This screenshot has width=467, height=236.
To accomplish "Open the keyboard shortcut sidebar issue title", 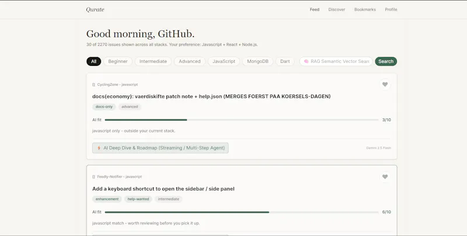I will point(163,189).
